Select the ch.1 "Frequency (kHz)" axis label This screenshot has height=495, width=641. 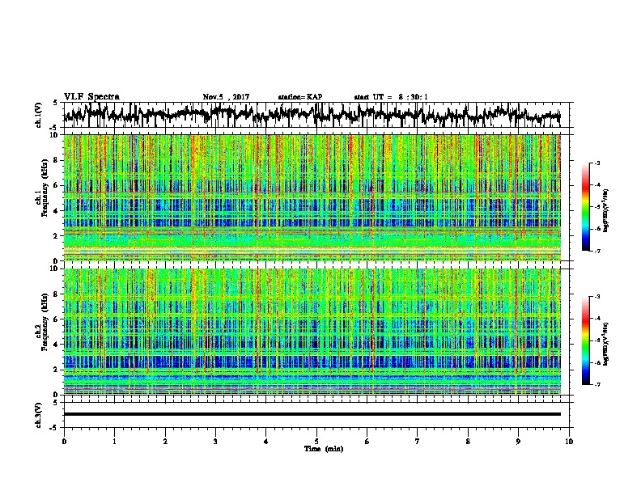pyautogui.click(x=45, y=188)
